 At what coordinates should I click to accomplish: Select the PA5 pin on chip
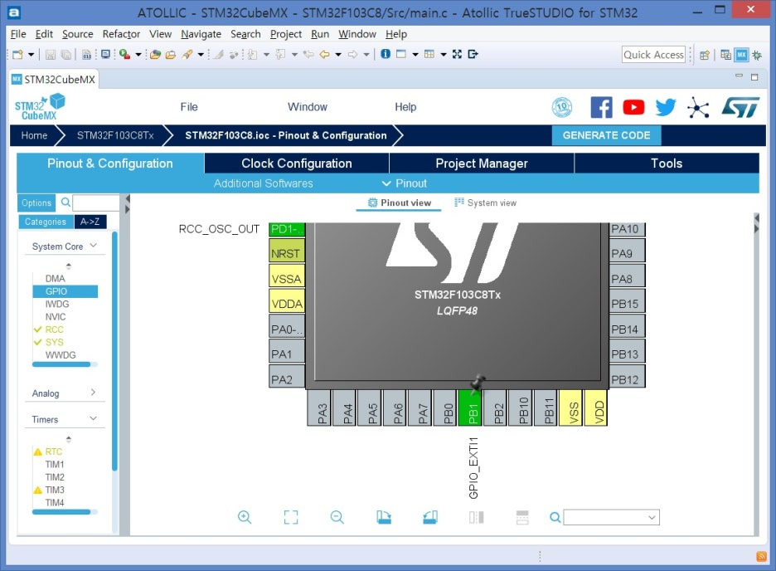pyautogui.click(x=369, y=408)
